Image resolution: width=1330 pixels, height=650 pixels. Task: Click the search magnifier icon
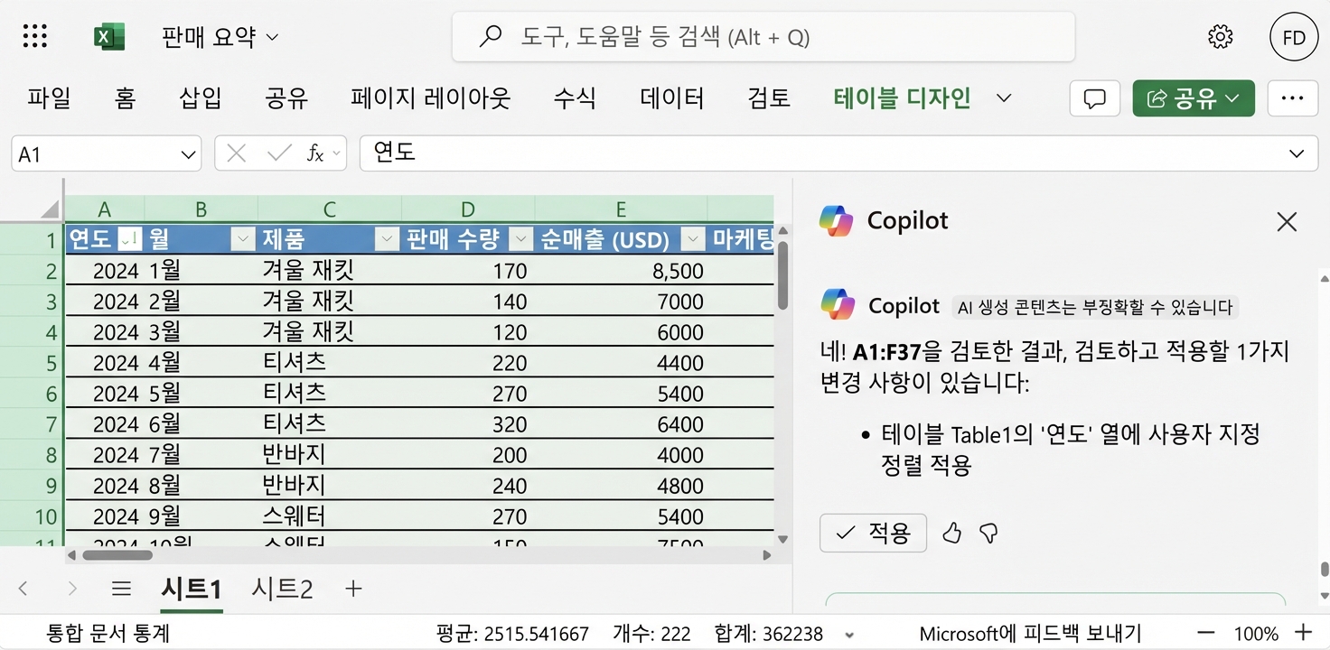click(490, 37)
